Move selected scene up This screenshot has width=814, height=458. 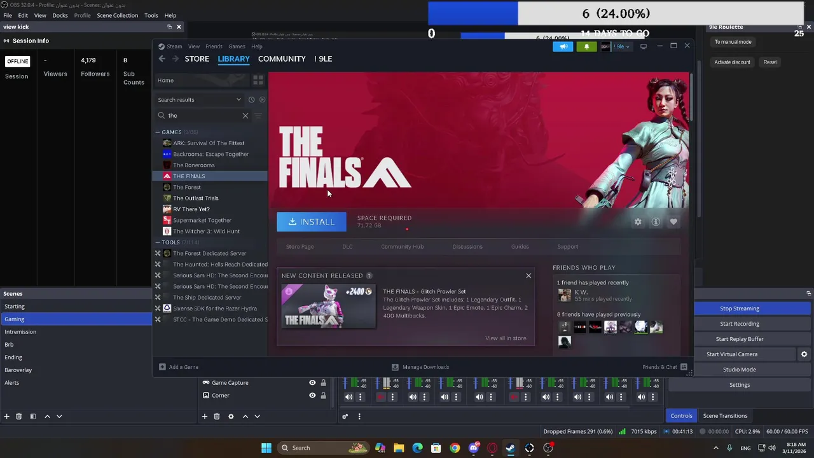[47, 417]
